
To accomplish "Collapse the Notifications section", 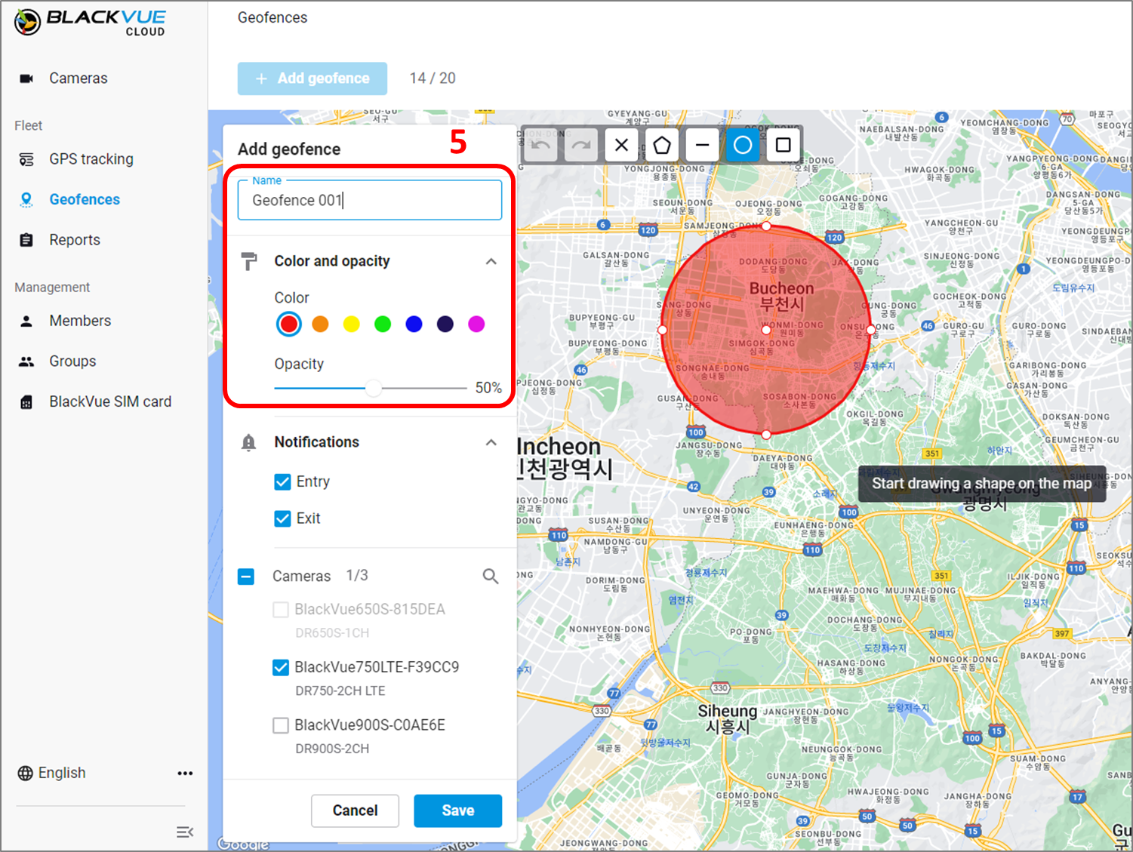I will click(x=491, y=442).
